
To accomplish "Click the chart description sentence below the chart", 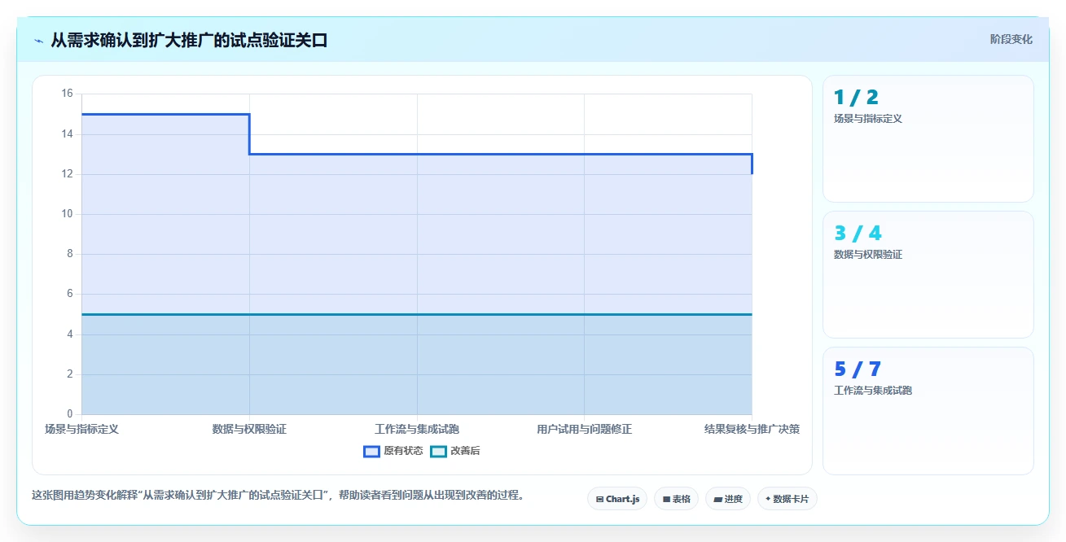I will pyautogui.click(x=278, y=495).
